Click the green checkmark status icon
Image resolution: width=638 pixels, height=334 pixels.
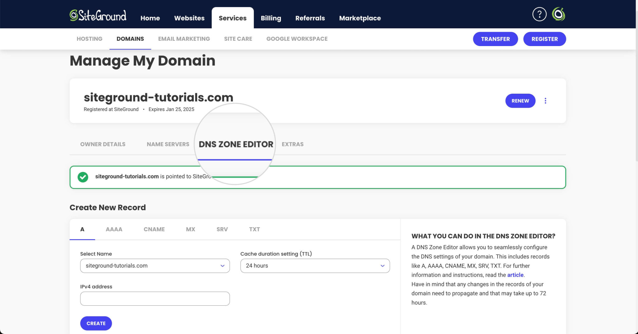click(x=83, y=177)
